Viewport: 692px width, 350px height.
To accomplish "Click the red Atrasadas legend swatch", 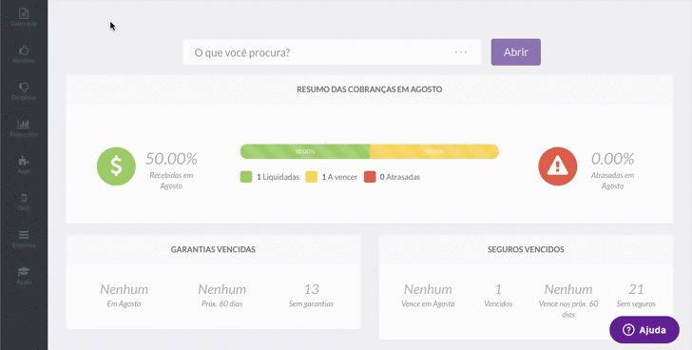I will point(370,177).
